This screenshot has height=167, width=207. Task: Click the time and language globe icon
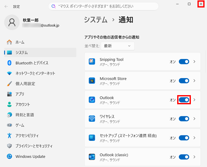(x=10, y=115)
